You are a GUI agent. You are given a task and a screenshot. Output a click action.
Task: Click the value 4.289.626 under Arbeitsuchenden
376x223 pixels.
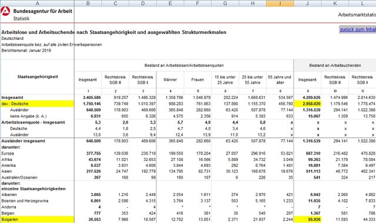click(x=311, y=98)
